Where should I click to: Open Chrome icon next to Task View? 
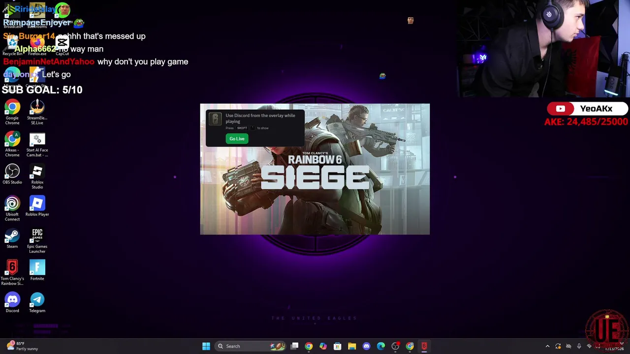(x=309, y=346)
